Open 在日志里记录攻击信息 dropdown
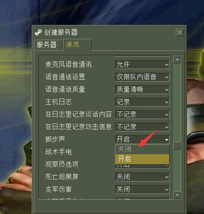Viewport: 204px width, 214px height. tap(142, 127)
